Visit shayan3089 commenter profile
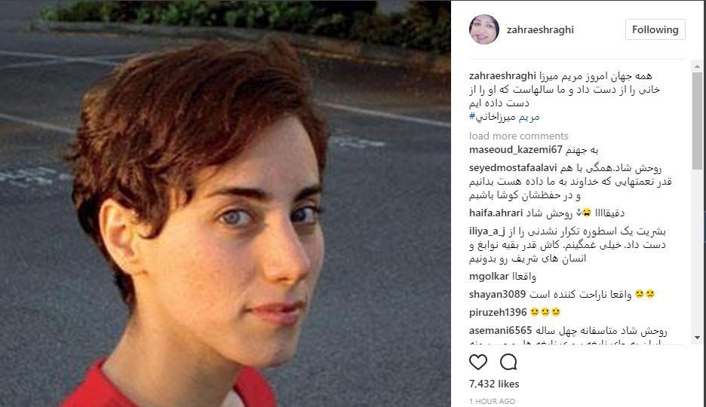This screenshot has width=706, height=407. tap(498, 294)
